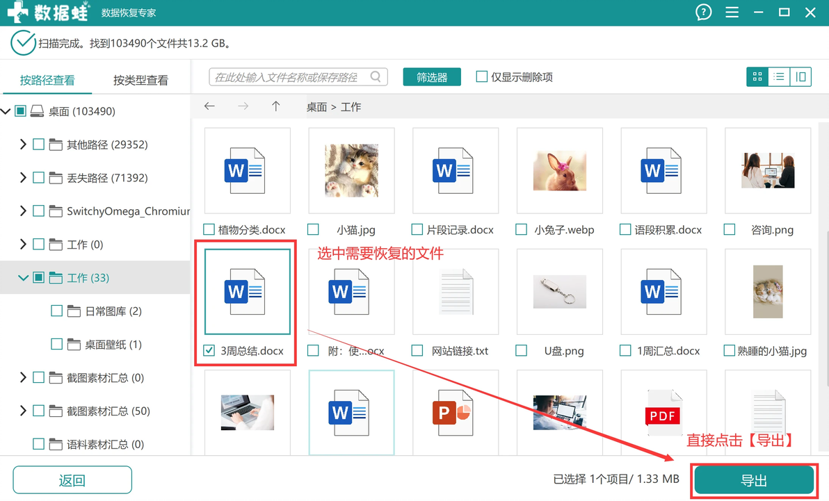Switch to preview pane view
Viewport: 829px width, 501px height.
pyautogui.click(x=800, y=76)
